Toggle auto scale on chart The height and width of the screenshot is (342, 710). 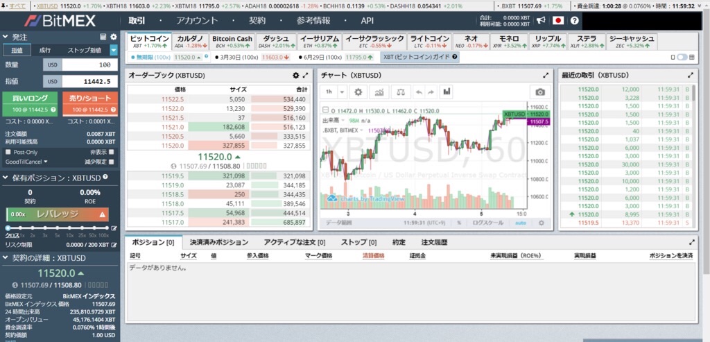pyautogui.click(x=521, y=223)
